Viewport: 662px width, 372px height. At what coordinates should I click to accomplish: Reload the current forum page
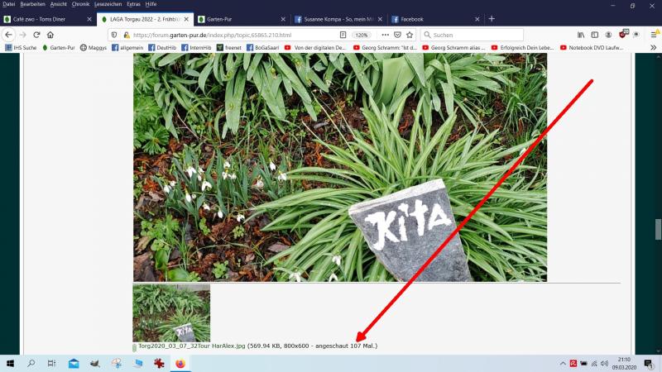coord(36,35)
